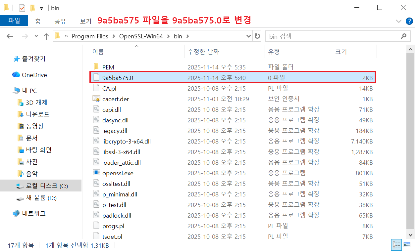This screenshot has height=251, width=415.
Task: Click the new folder quick access icon
Action: pyautogui.click(x=32, y=8)
